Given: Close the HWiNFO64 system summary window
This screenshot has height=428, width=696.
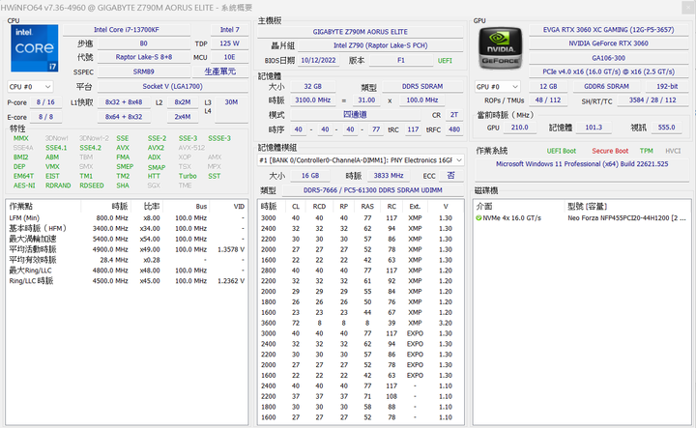Looking at the screenshot, I should [688, 8].
